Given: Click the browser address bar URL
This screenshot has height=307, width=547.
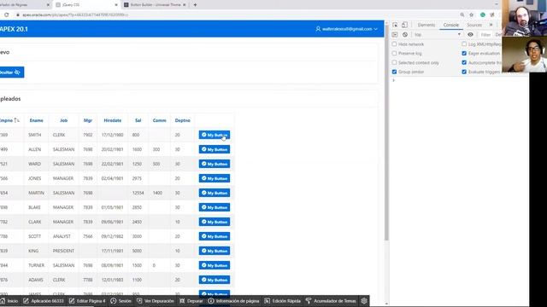Looking at the screenshot, I should [x=75, y=15].
